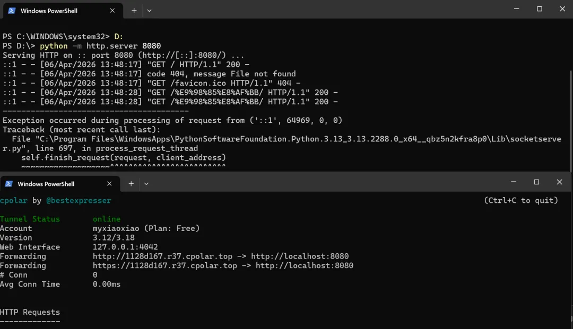This screenshot has height=329, width=573.
Task: Maximize the bottom cpolar terminal window
Action: click(x=536, y=182)
